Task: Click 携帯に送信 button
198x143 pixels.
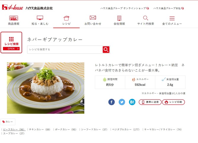Action: 150,102
